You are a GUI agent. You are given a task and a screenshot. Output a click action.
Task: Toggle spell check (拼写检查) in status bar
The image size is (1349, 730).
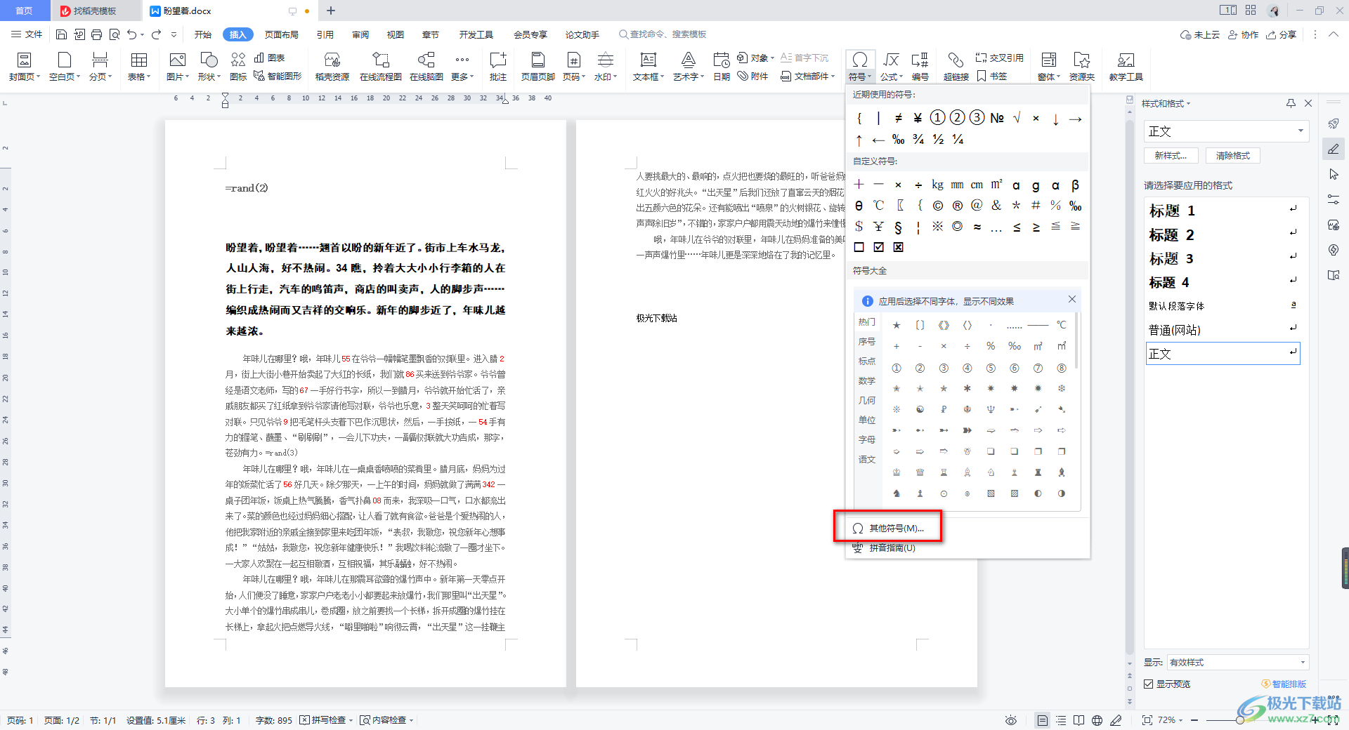coord(326,720)
